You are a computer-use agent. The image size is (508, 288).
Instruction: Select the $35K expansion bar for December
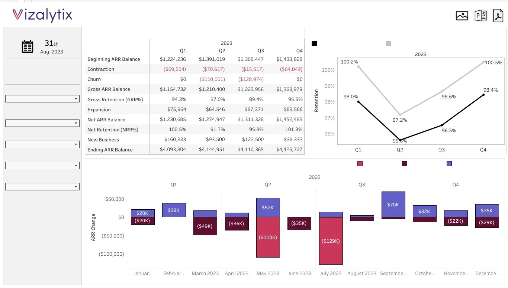(487, 210)
